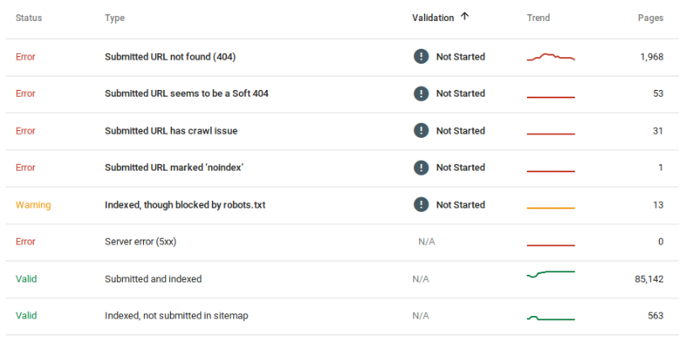Open the Server error (5xx) row

tap(342, 242)
